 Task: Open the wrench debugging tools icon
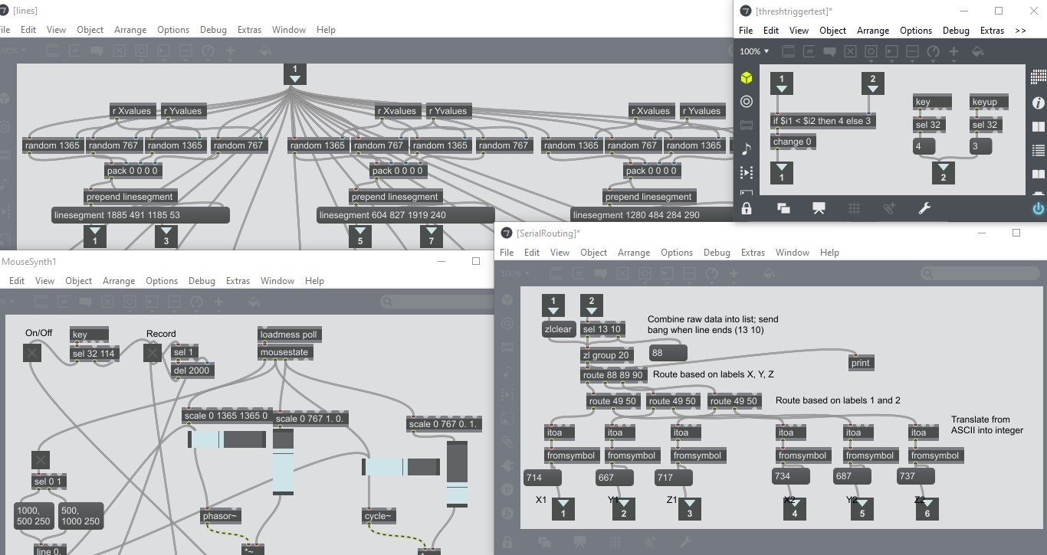924,208
